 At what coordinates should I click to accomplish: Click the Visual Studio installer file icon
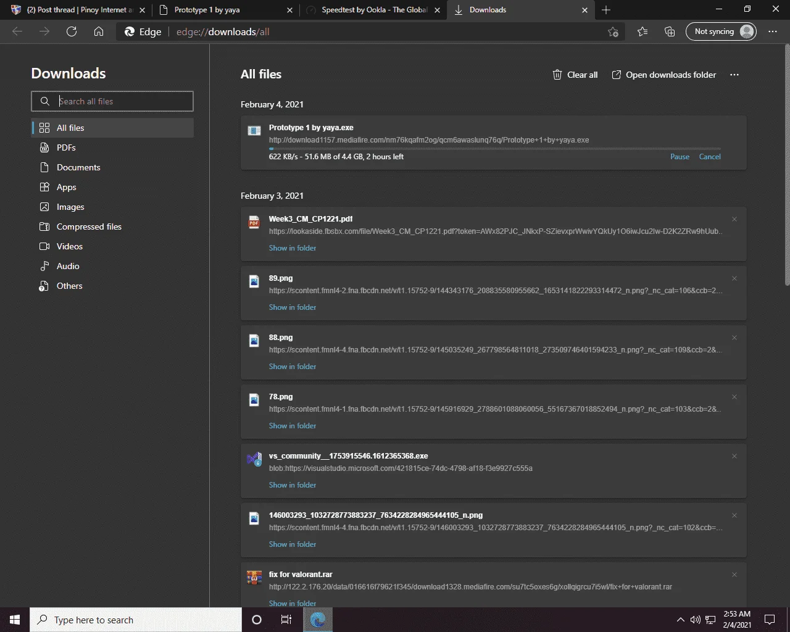point(254,459)
